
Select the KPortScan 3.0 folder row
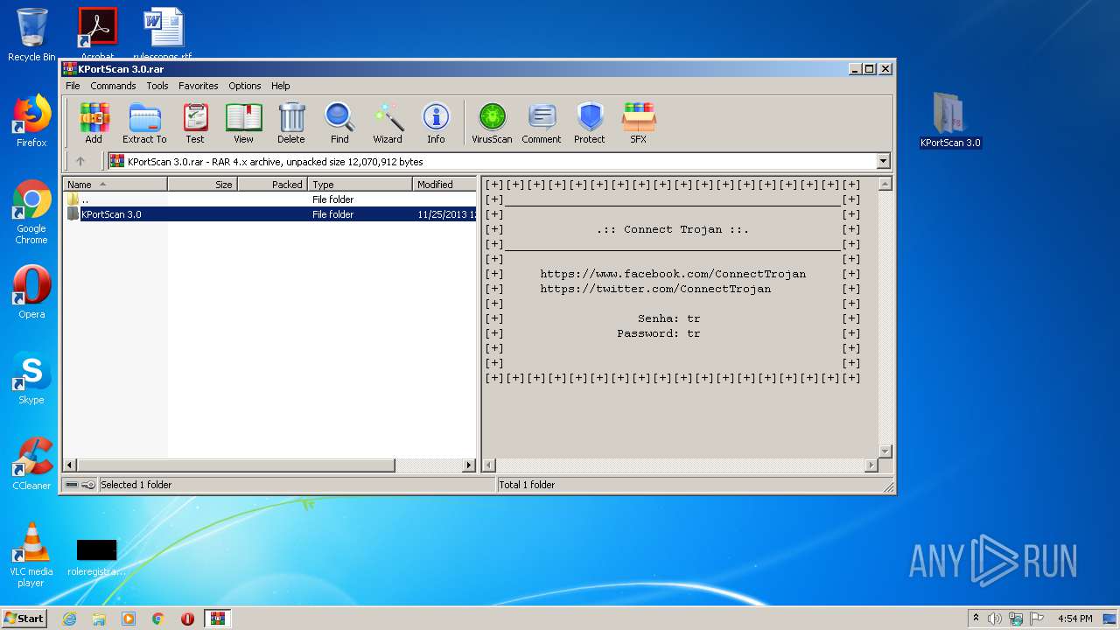[111, 214]
